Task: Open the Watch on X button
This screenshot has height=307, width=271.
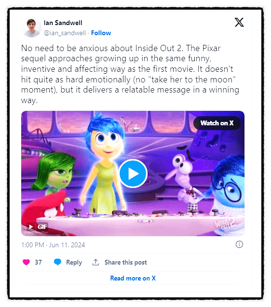Action: [217, 123]
